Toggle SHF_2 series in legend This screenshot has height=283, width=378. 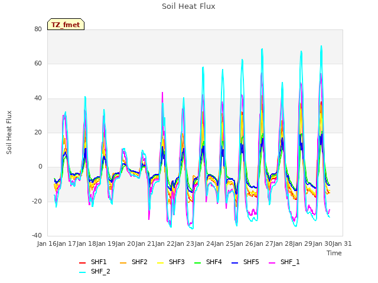(x=94, y=272)
